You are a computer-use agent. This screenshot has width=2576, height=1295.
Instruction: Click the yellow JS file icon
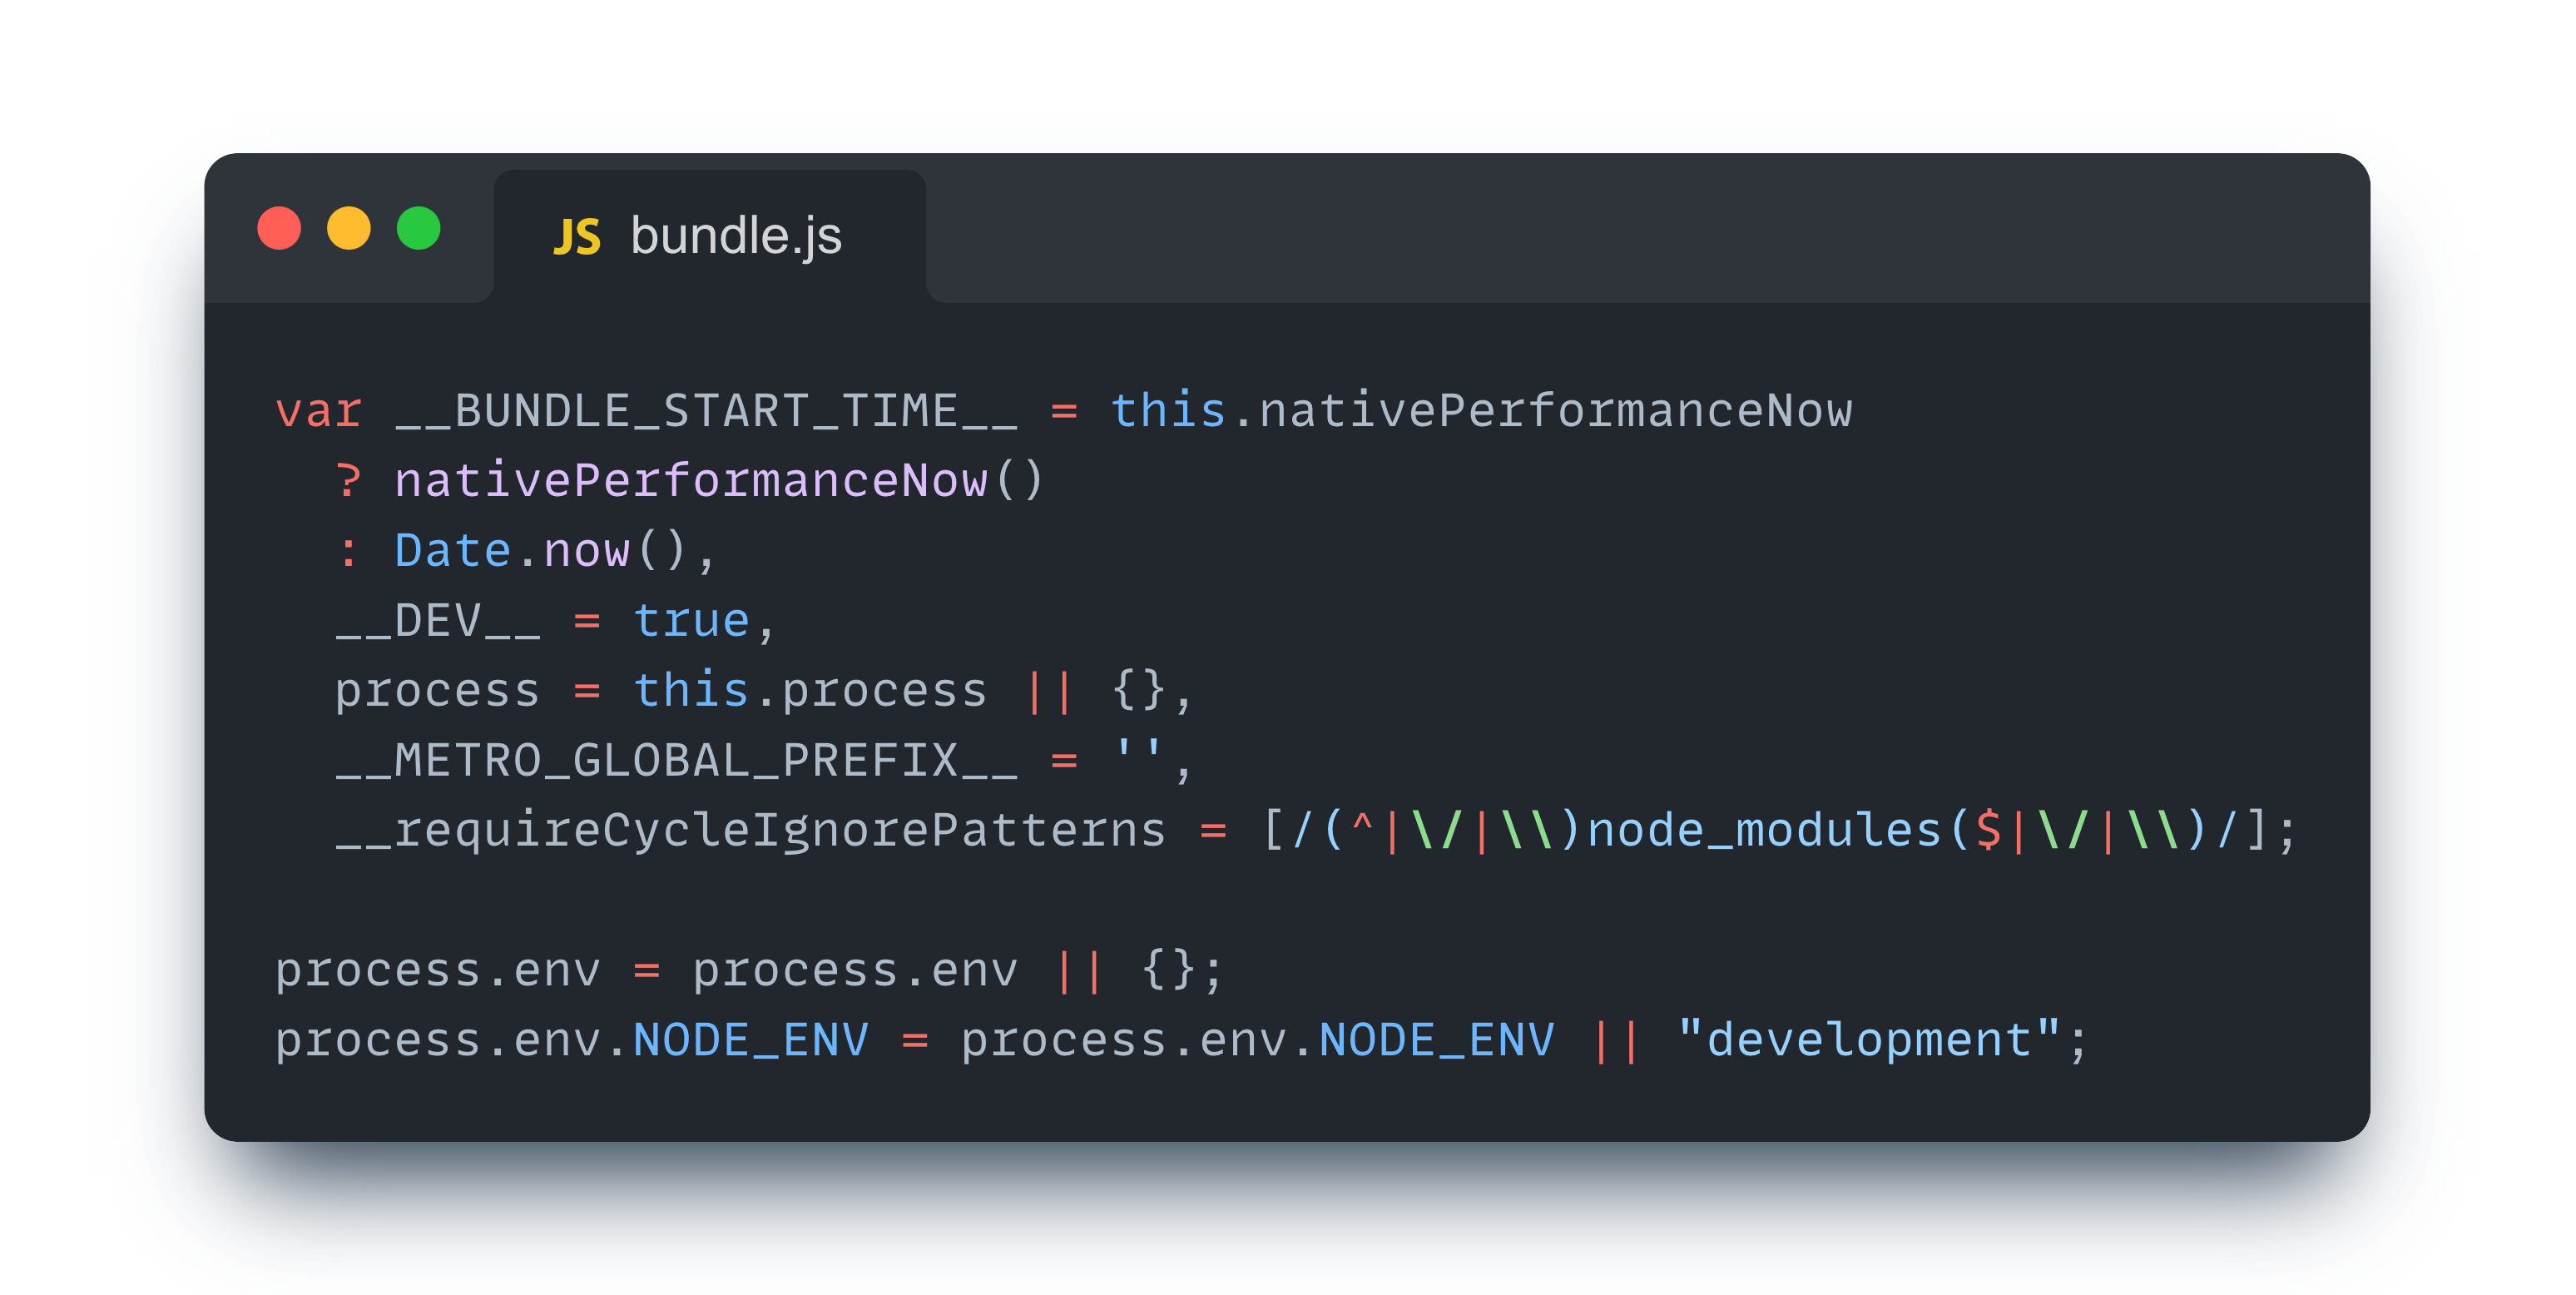577,237
